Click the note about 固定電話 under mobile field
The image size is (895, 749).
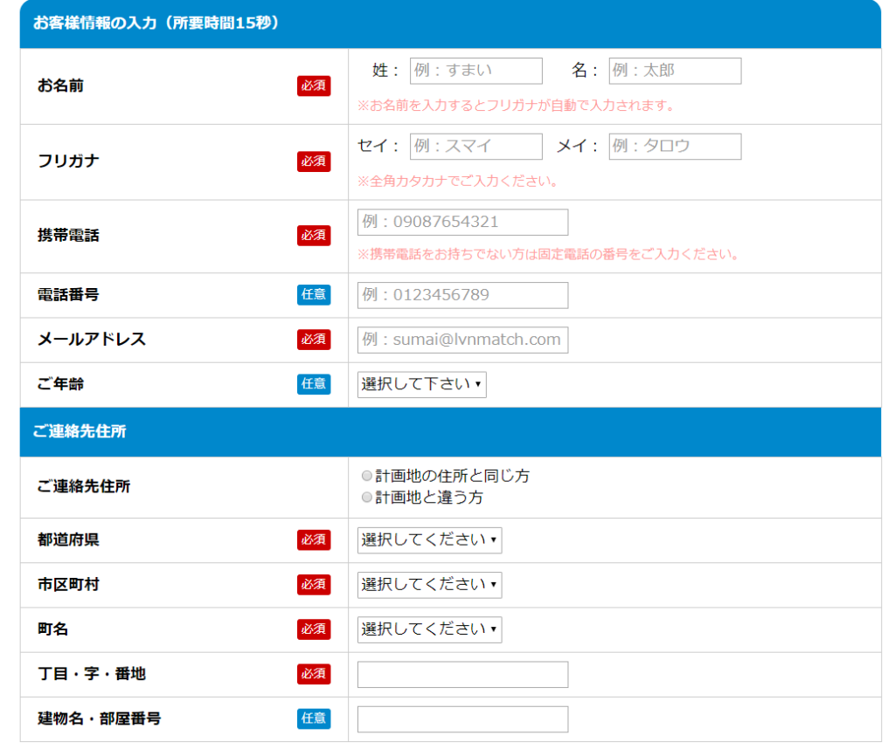point(548,254)
